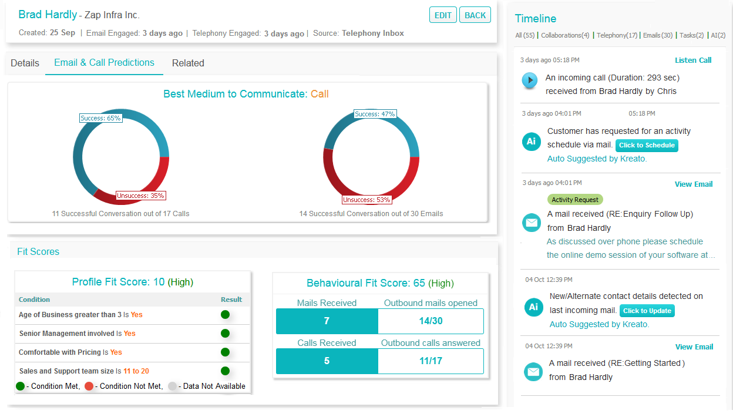733x417 pixels.
Task: Click the mail icon for RE:Getting Started
Action: (533, 372)
